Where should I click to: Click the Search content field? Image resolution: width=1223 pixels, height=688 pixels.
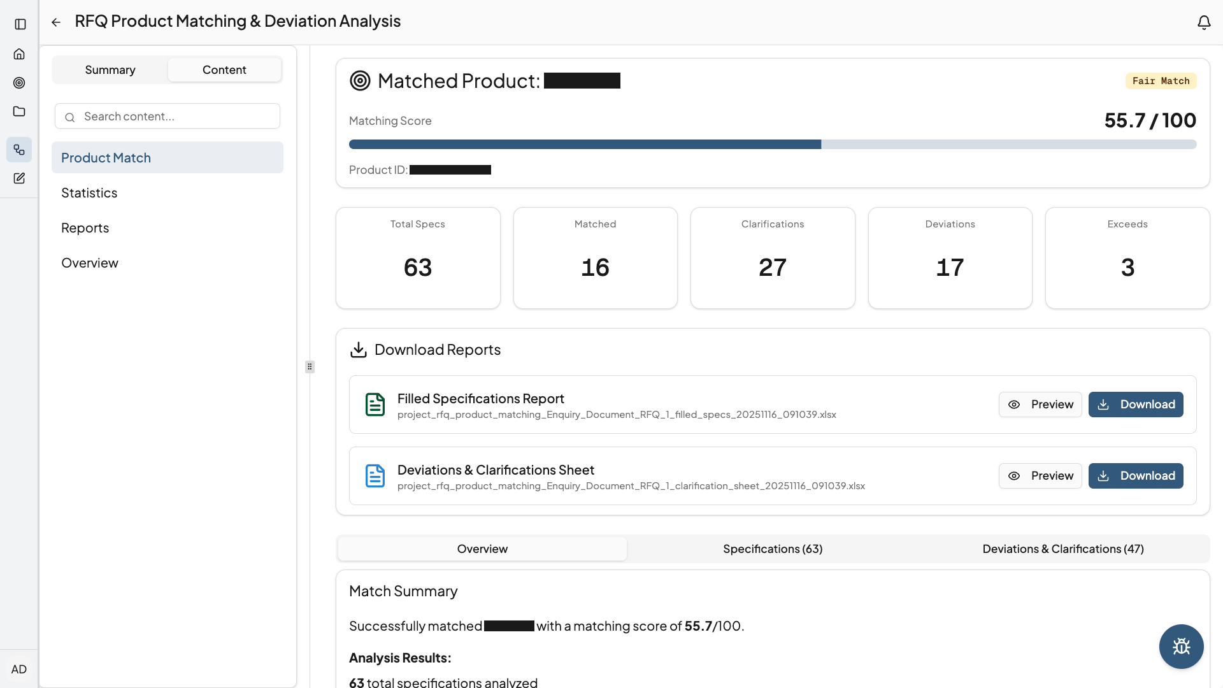pos(167,116)
